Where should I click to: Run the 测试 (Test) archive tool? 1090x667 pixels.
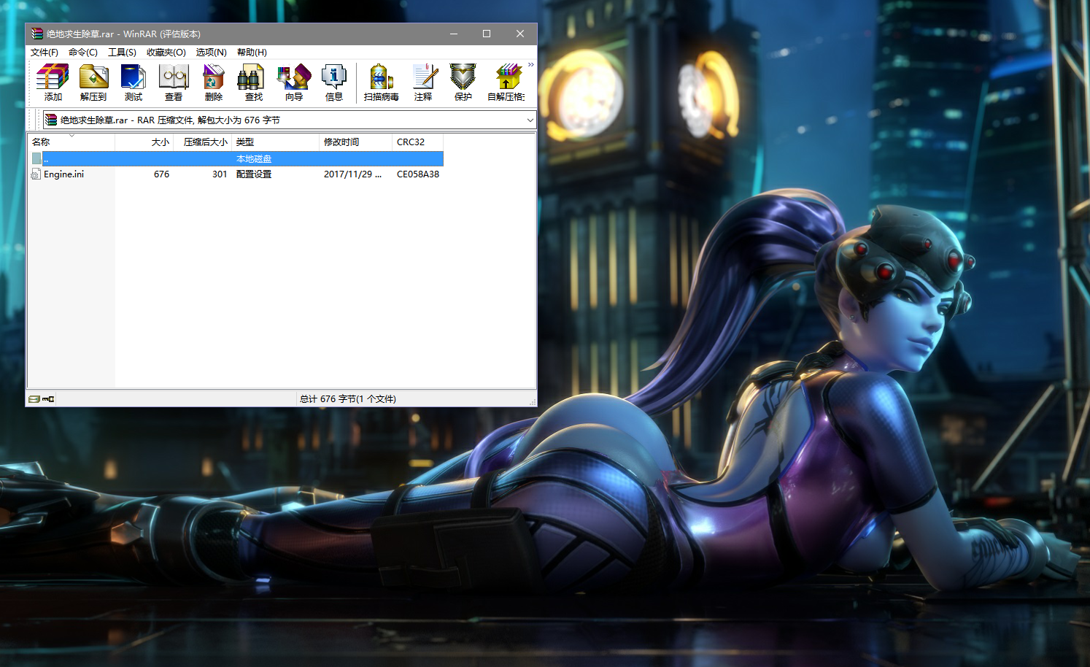pos(134,82)
